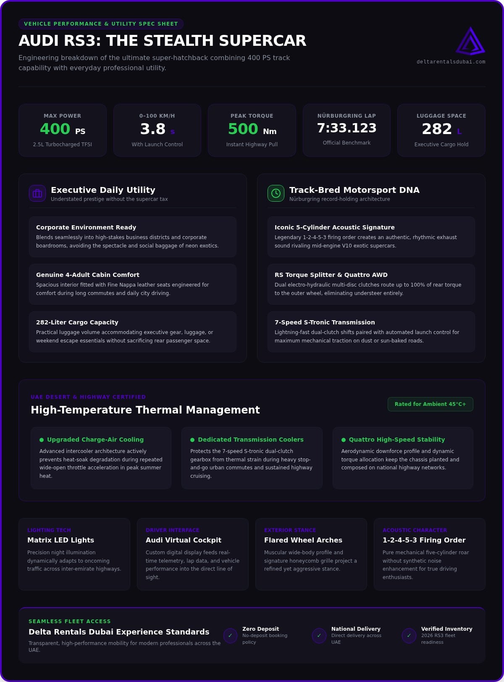Click the RS Torque Splitter & Quattro AWD card

(x=371, y=284)
